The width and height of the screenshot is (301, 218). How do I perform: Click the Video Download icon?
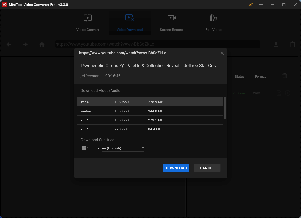[x=130, y=18]
